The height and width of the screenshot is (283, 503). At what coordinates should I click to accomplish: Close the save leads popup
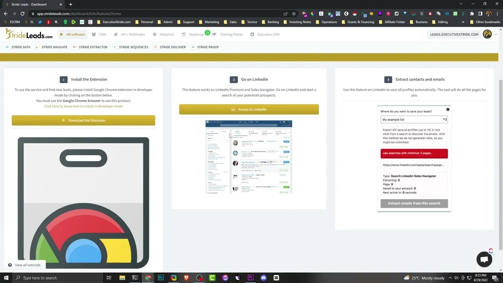point(448,109)
